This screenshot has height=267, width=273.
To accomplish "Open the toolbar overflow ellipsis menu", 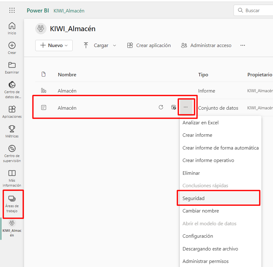I will 243,45.
